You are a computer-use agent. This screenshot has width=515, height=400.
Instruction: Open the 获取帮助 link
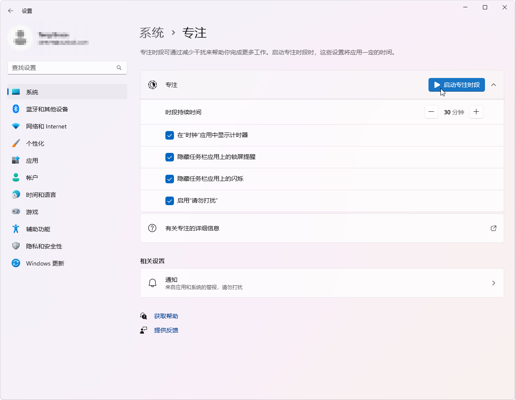click(x=166, y=316)
